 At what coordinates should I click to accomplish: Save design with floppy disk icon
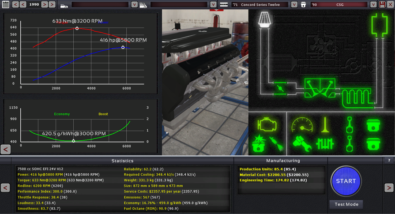pos(382,5)
